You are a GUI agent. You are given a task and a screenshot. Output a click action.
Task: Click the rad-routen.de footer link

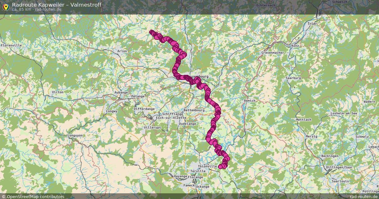click(x=364, y=196)
